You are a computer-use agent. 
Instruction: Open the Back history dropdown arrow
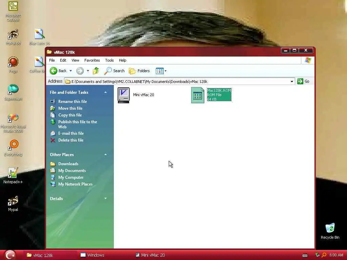click(x=70, y=71)
